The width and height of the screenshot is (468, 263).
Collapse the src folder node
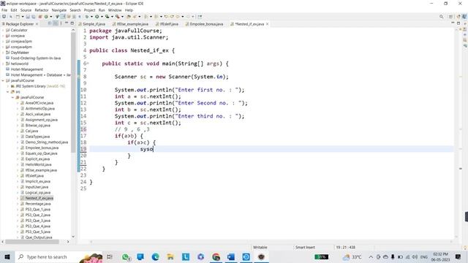[8, 92]
